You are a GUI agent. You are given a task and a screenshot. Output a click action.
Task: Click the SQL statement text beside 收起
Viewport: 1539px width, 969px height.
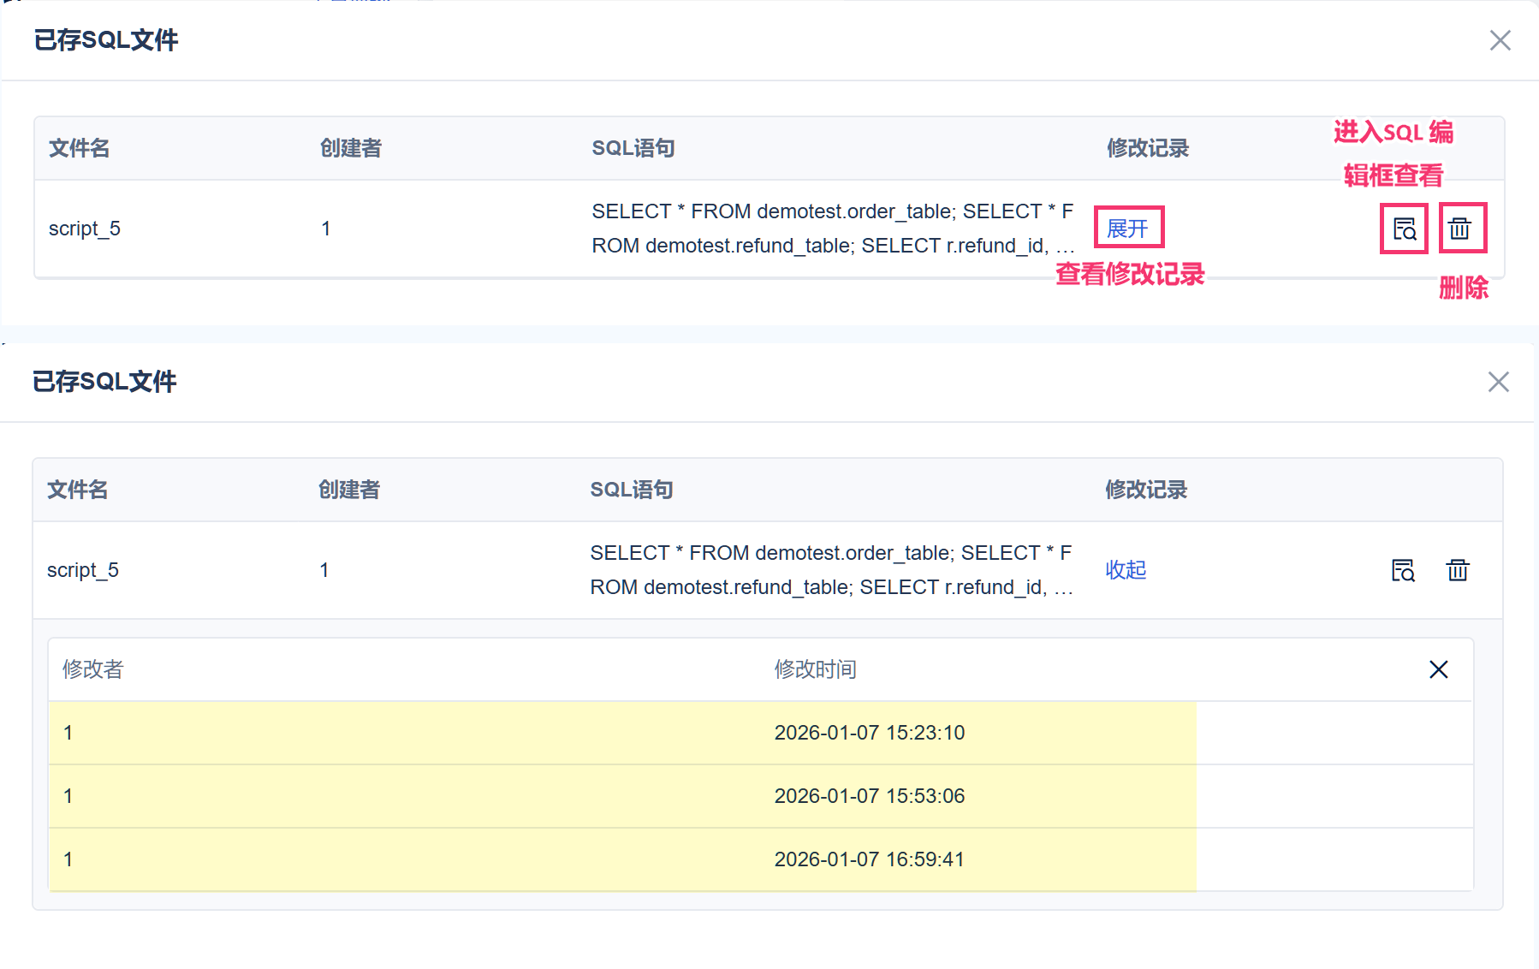(830, 570)
